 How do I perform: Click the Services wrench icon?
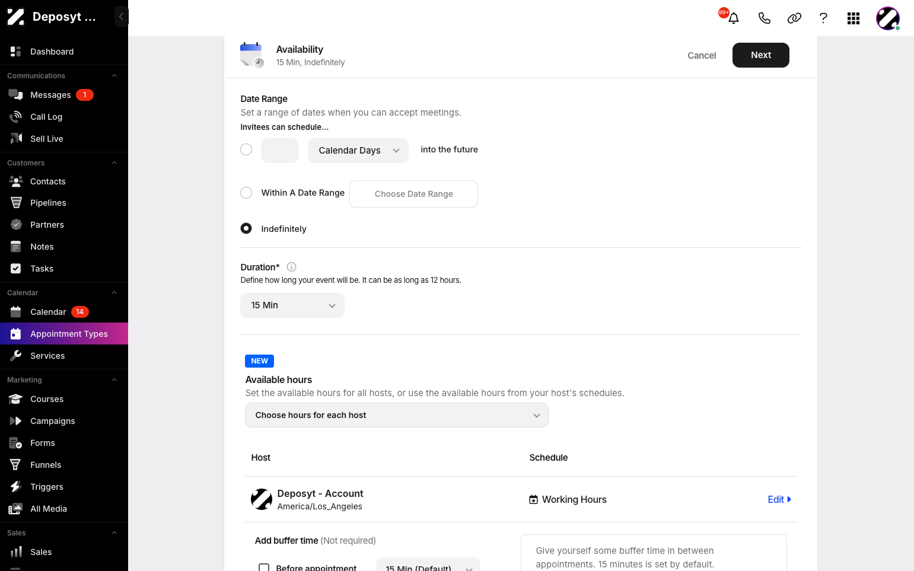[x=16, y=356]
